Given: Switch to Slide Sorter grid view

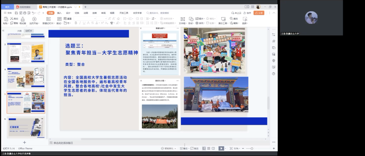Looking at the screenshot, I should click(x=209, y=149).
